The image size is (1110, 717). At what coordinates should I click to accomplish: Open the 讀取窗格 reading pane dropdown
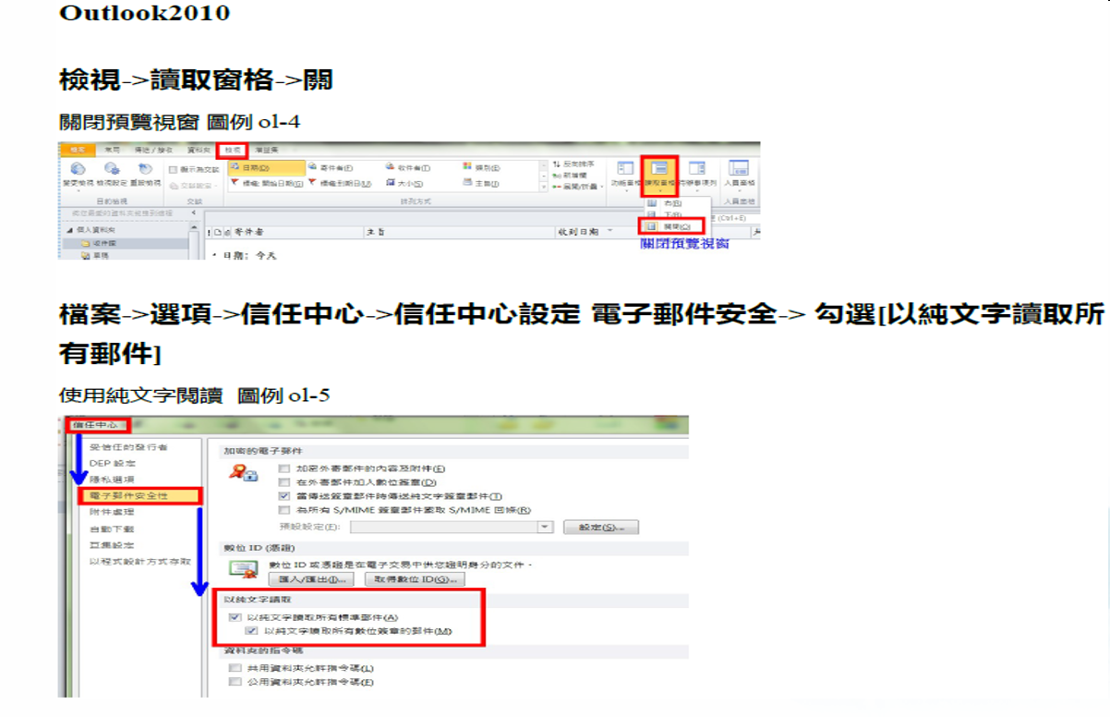tap(659, 176)
